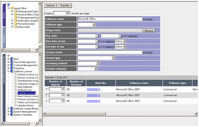The image size is (199, 127).
Task: Click the System Definition book icon
Action: 12,115
